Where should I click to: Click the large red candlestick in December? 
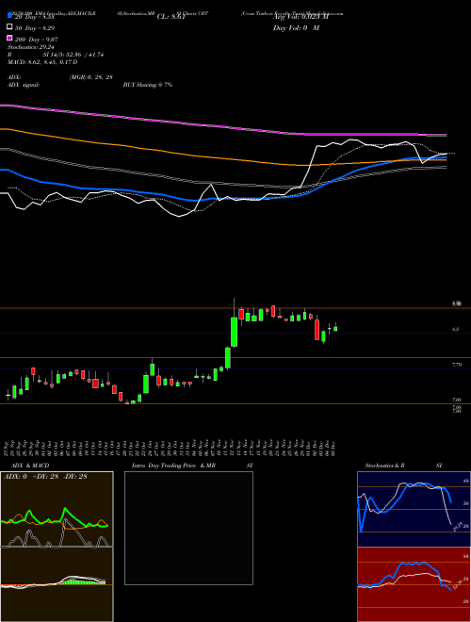pos(317,329)
